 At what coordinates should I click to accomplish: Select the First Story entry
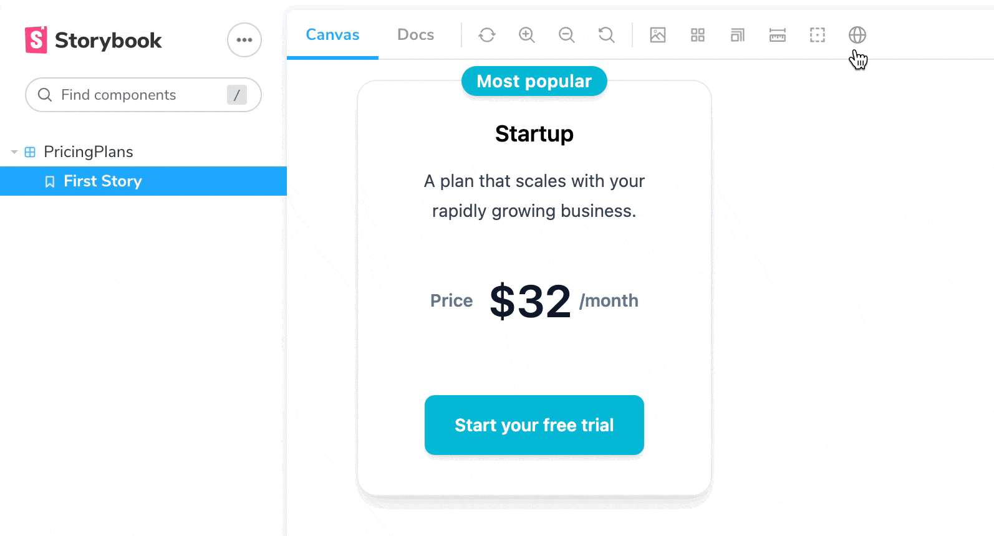[143, 181]
